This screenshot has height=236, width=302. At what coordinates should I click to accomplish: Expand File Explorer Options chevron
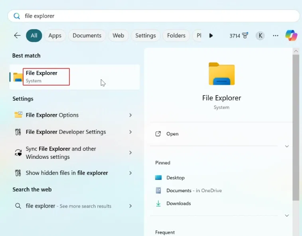click(130, 115)
